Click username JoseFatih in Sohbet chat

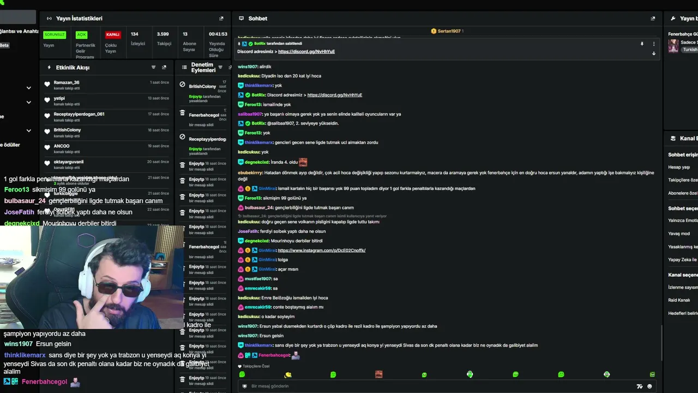[248, 231]
